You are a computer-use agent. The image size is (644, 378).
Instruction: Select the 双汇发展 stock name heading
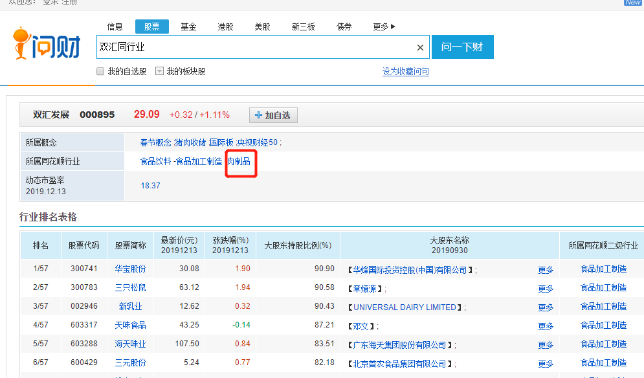click(x=51, y=115)
